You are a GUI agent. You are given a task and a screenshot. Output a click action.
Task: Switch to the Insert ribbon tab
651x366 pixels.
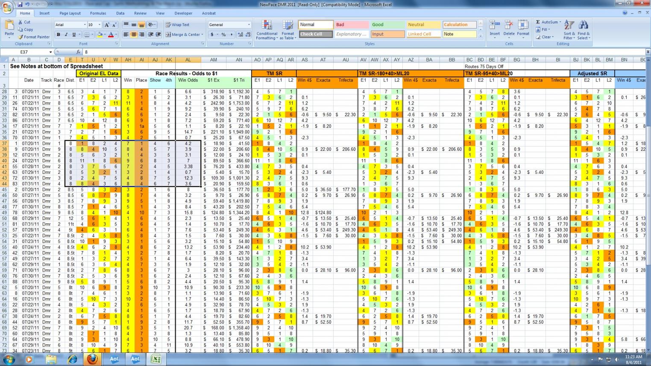coord(44,13)
